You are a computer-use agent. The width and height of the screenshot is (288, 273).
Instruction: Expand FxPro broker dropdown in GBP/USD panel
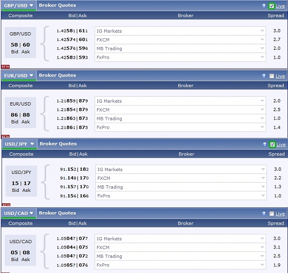click(x=180, y=57)
